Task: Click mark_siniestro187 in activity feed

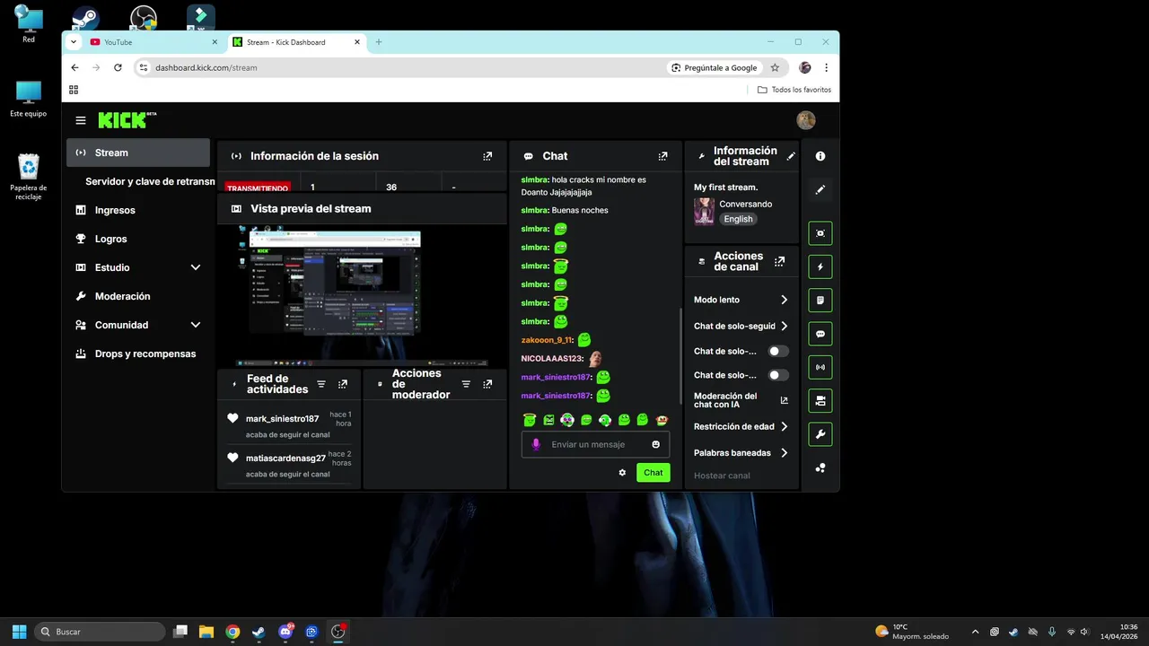Action: point(282,419)
